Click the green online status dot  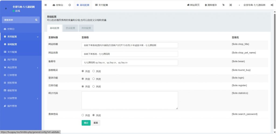(x=13, y=11)
